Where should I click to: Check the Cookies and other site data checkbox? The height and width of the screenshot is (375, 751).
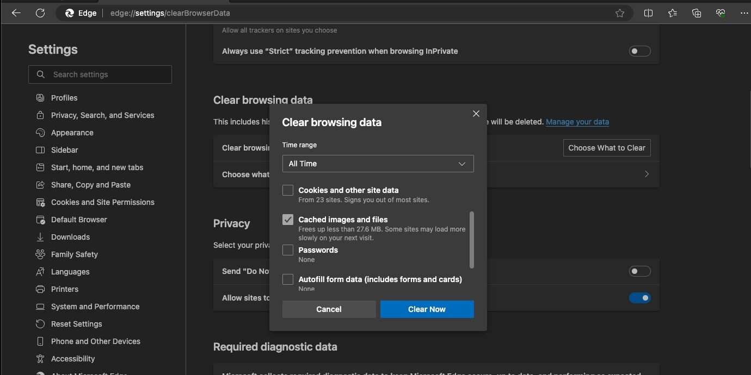pos(288,190)
